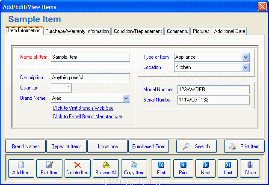The width and height of the screenshot is (269, 185).
Task: Open the Locations button
Action: tap(108, 146)
